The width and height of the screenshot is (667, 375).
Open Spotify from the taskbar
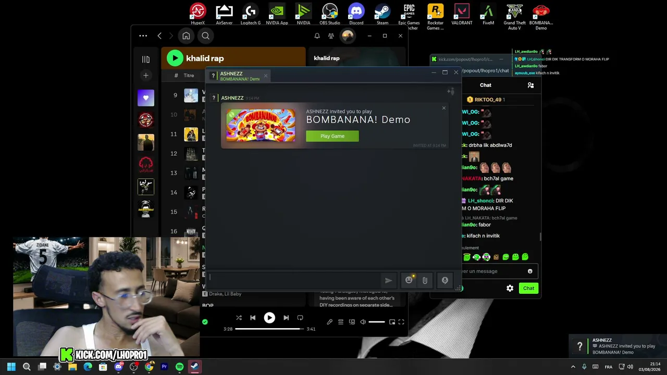[x=180, y=367]
